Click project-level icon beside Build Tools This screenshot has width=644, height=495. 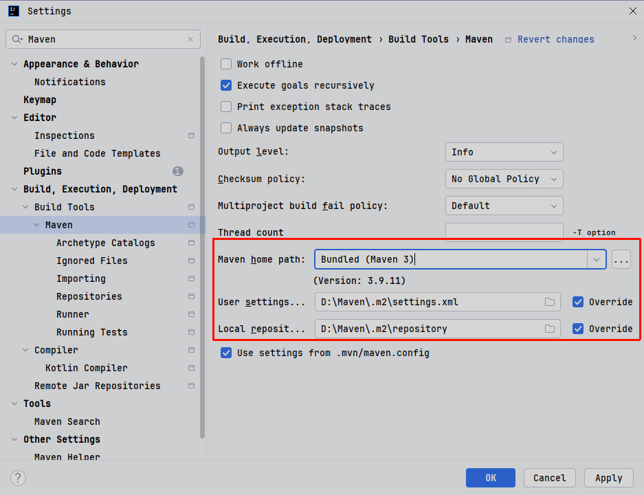pyautogui.click(x=191, y=207)
